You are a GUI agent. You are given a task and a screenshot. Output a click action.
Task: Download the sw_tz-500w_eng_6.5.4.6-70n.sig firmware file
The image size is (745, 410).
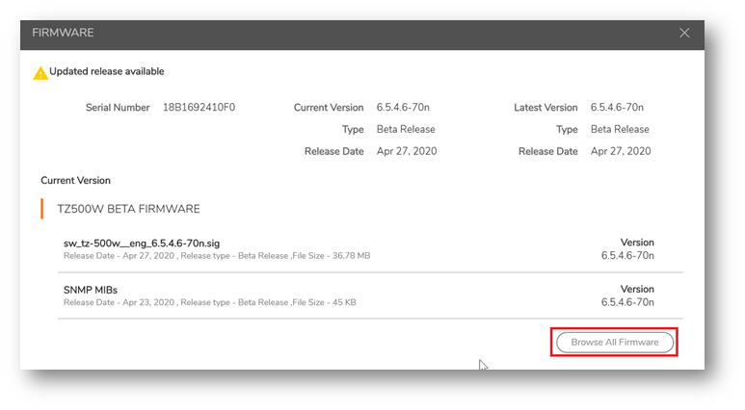[x=142, y=243]
